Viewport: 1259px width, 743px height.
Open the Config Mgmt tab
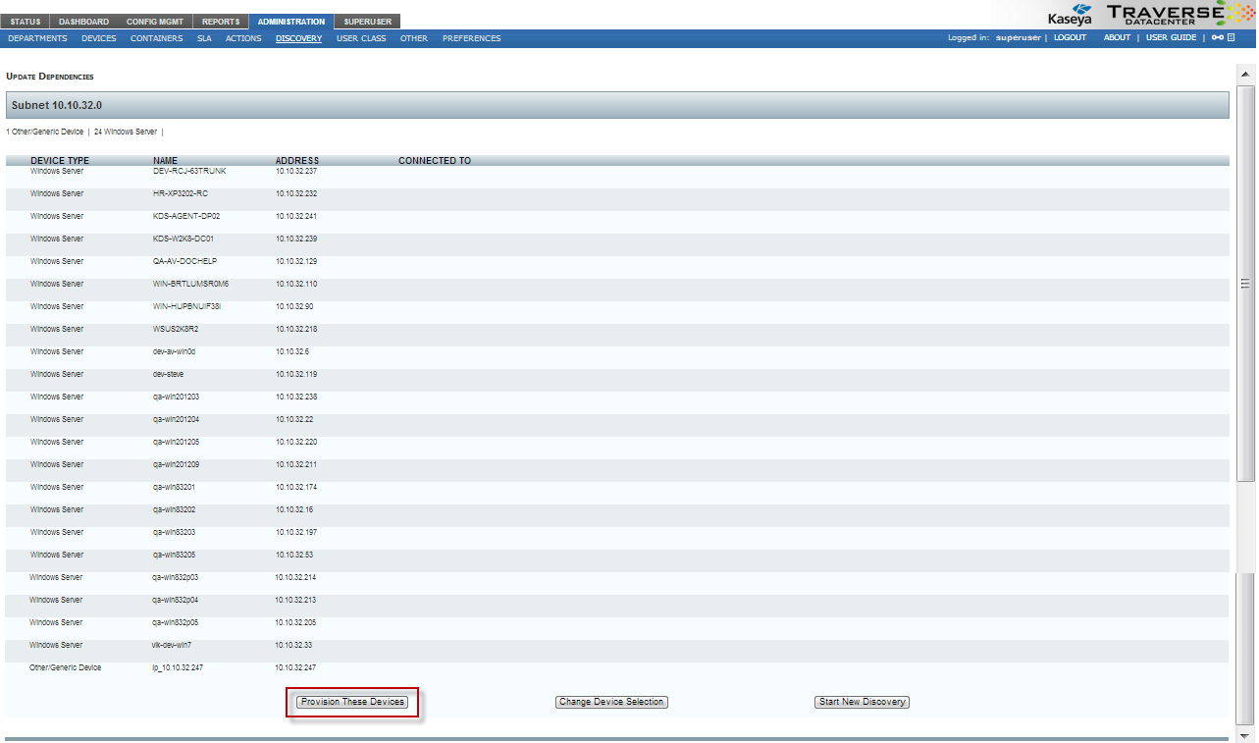tap(155, 22)
